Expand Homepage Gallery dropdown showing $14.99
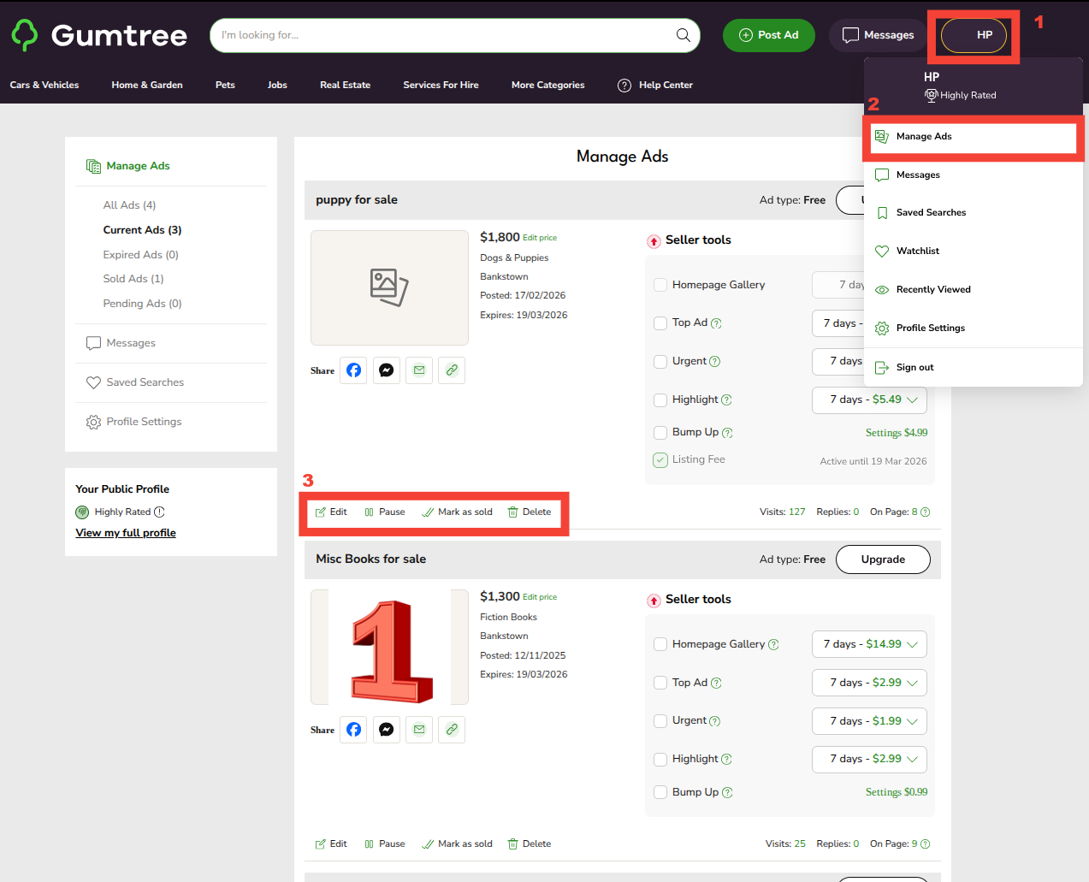This screenshot has height=882, width=1089. coord(869,644)
